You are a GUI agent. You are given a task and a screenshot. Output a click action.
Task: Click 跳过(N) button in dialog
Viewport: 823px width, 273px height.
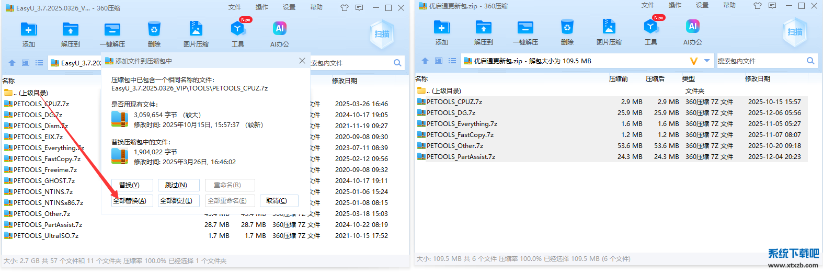[179, 185]
